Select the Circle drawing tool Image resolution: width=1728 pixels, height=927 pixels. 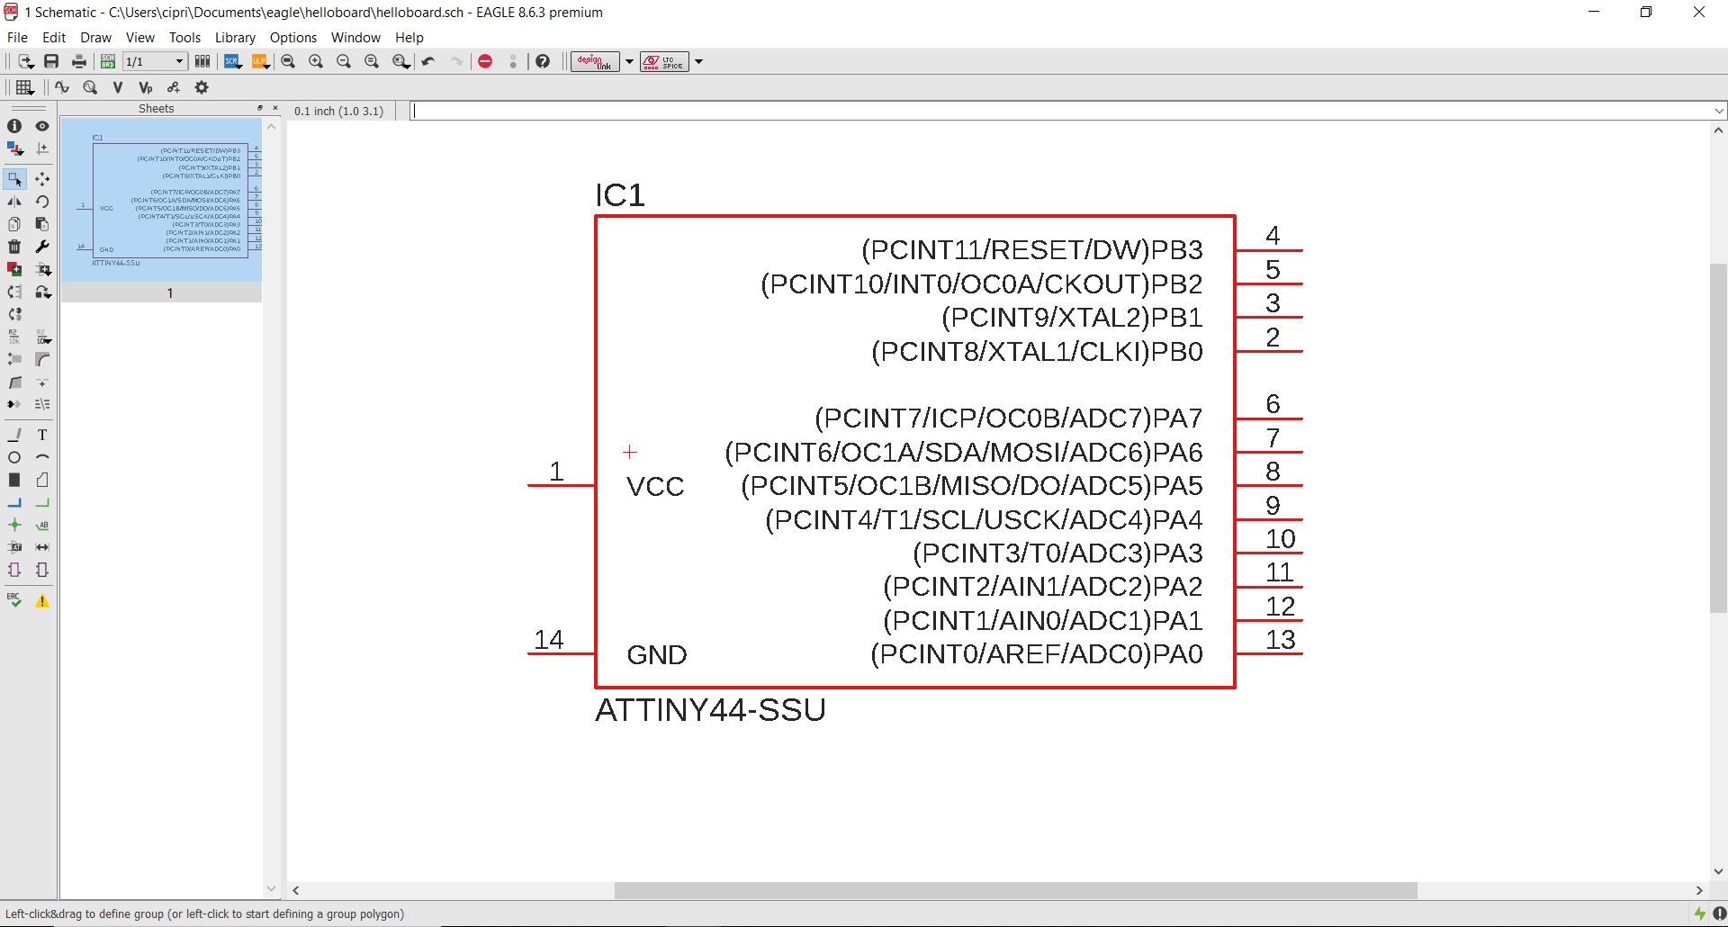coord(14,457)
